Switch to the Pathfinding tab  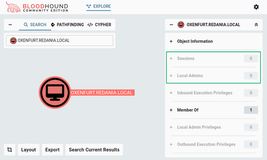[68, 25]
